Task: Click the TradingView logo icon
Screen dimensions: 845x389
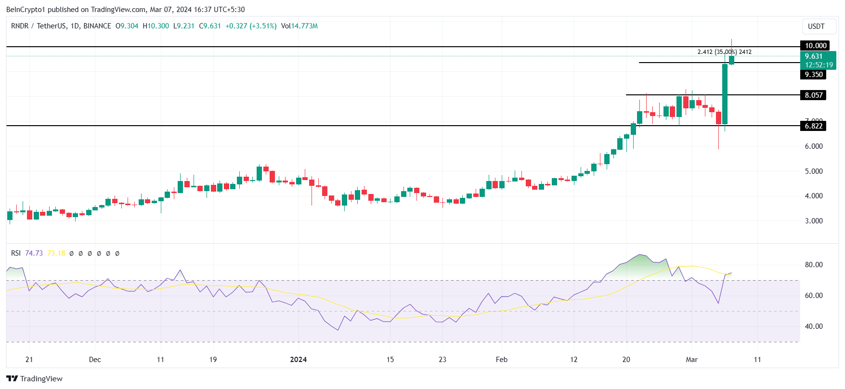Action: click(x=12, y=378)
